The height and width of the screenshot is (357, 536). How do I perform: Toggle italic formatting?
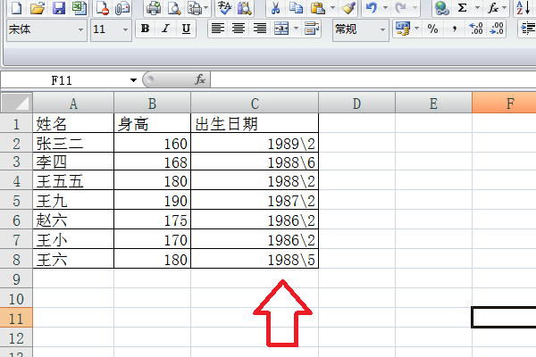[x=166, y=29]
